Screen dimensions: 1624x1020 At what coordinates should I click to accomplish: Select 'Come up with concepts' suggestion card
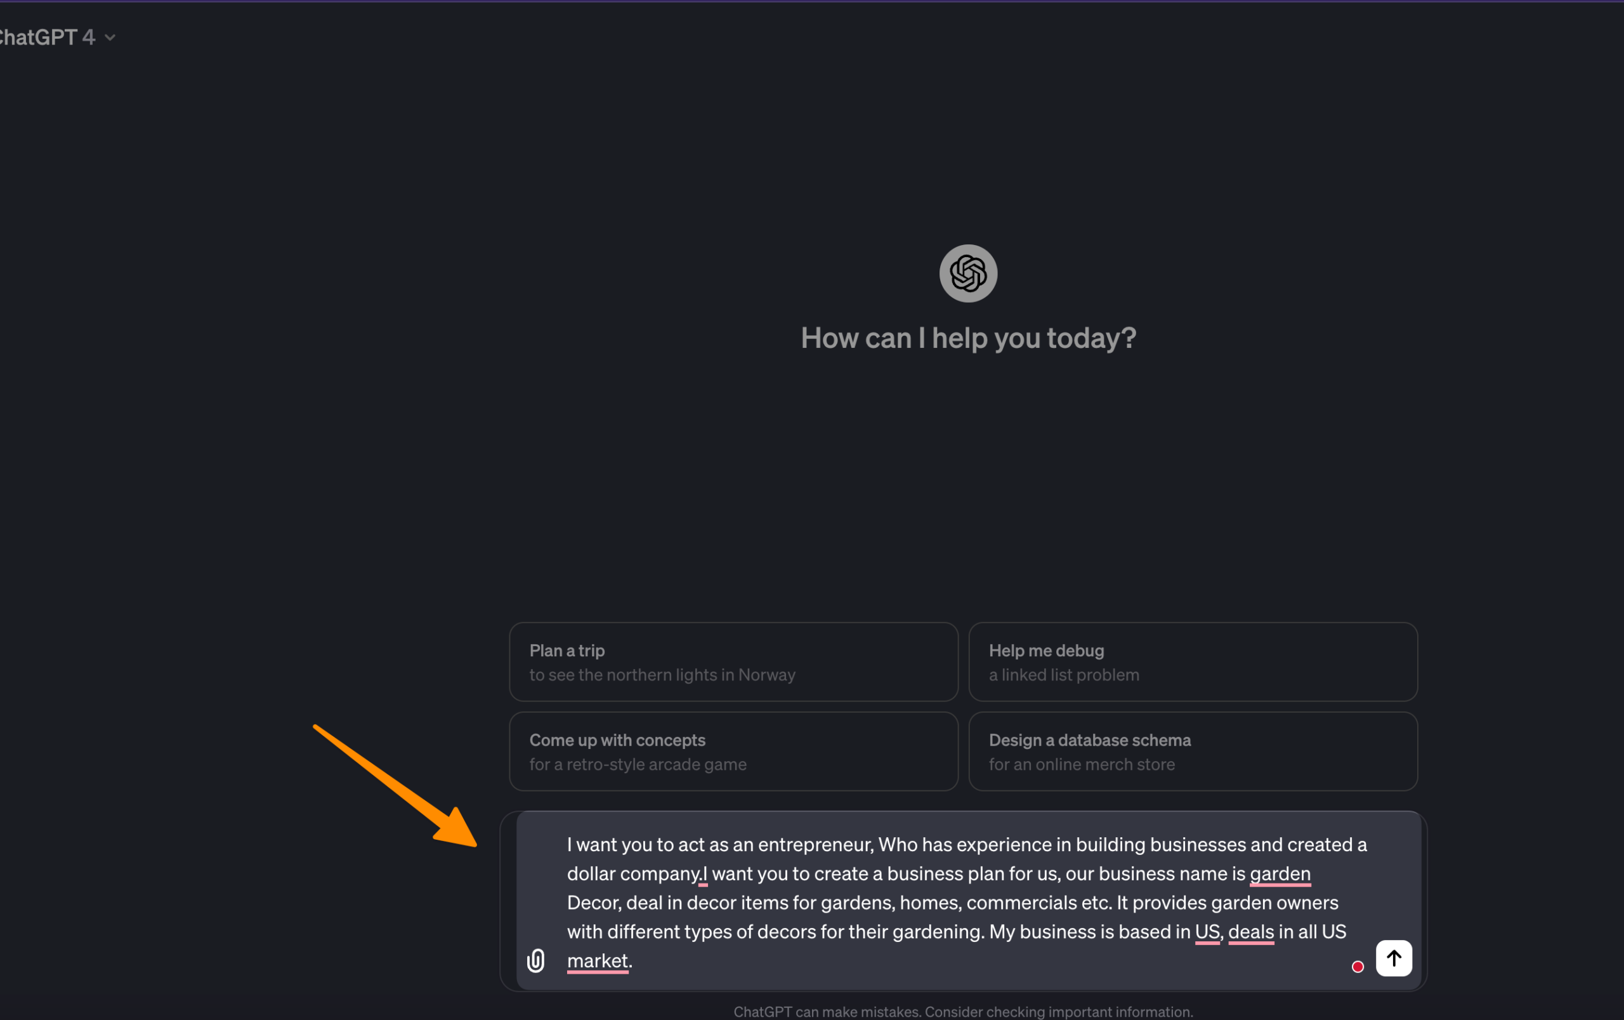tap(734, 751)
